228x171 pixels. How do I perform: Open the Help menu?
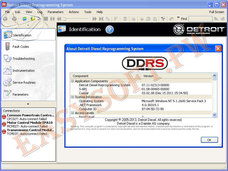[99, 12]
